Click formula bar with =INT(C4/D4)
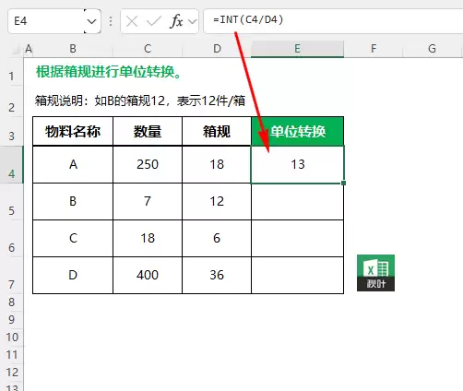Image resolution: width=463 pixels, height=391 pixels. [x=333, y=20]
